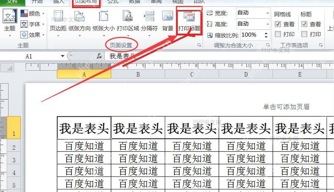The image size is (334, 192).
Task: Open the Sheet Options dialog launcher
Action: 321,45
